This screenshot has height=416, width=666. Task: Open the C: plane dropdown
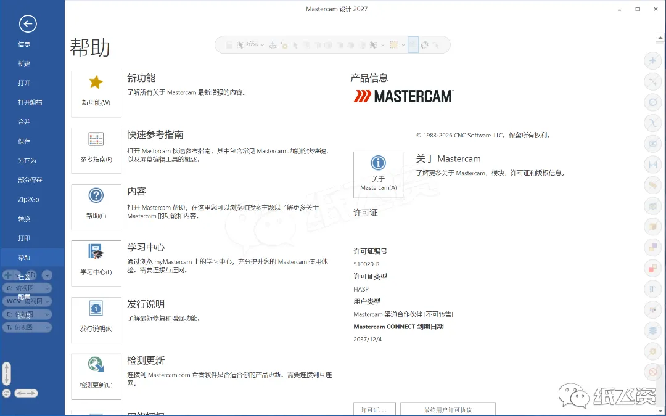coord(27,314)
